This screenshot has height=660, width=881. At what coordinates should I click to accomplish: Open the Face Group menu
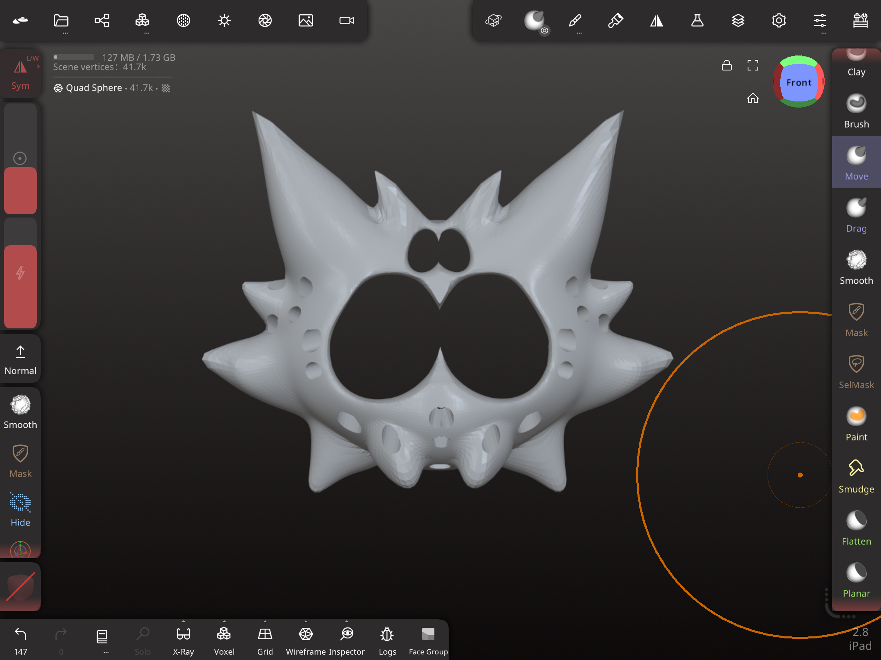click(428, 640)
